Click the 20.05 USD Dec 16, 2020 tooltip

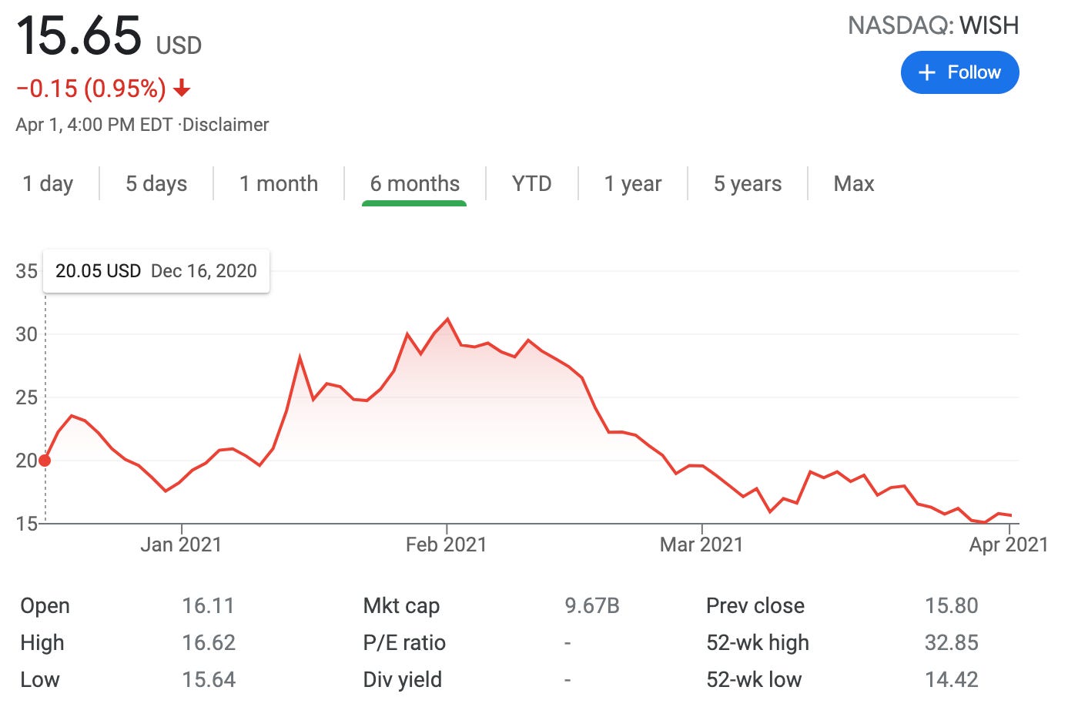(x=156, y=271)
